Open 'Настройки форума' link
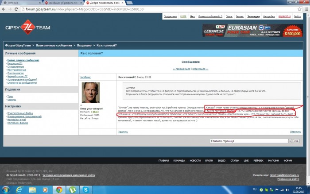Viewport: 310px width, 194px height. [18, 123]
